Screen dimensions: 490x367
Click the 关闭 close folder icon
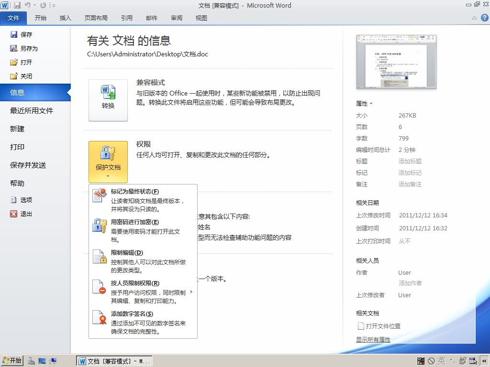(x=14, y=76)
